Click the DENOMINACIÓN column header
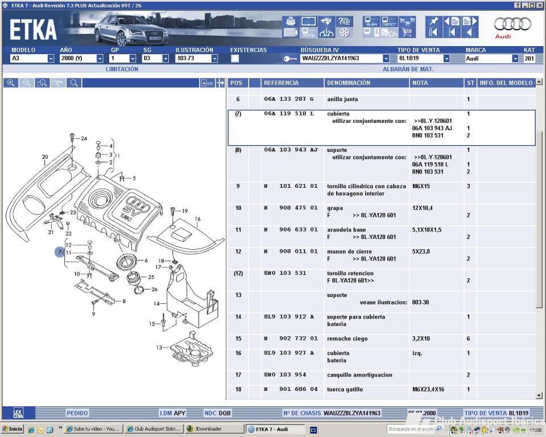Viewport: 546px width, 437px height. [x=367, y=83]
